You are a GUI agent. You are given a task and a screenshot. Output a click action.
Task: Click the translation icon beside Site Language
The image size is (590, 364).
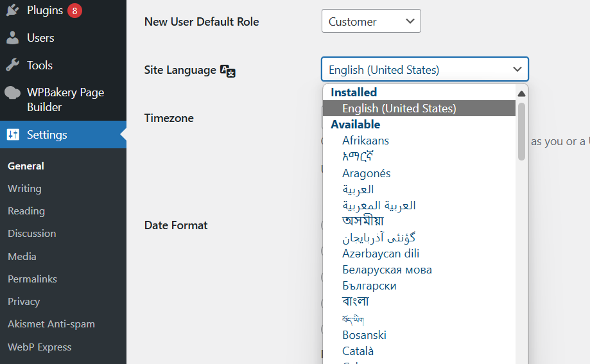[228, 71]
